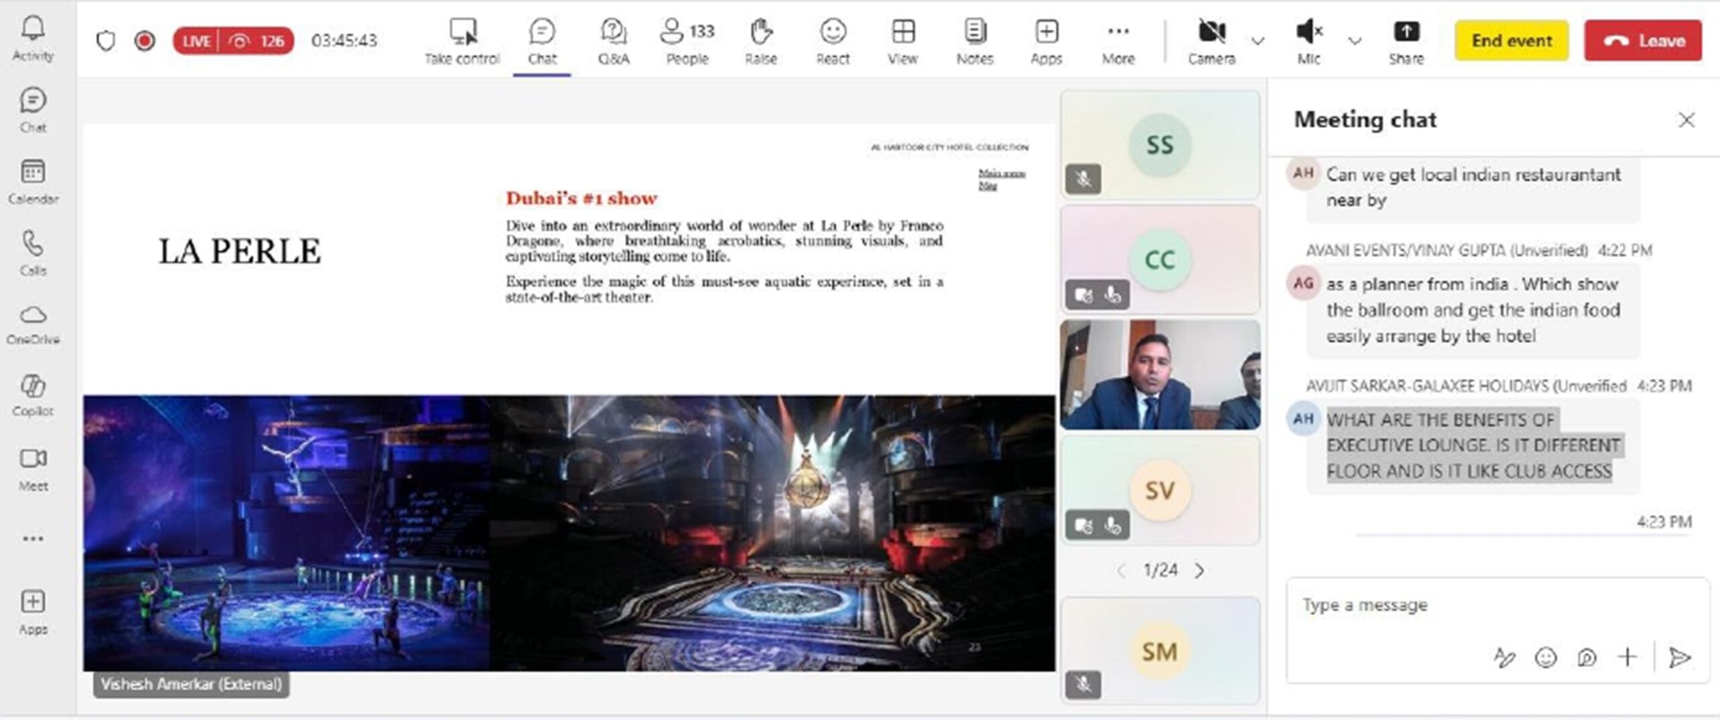Image resolution: width=1720 pixels, height=720 pixels.
Task: Turn on the Camera
Action: pos(1211,42)
